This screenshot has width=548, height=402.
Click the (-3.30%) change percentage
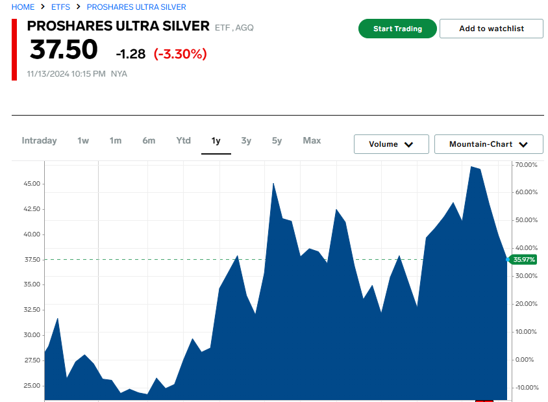coord(181,54)
